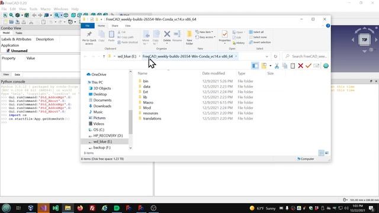The width and height of the screenshot is (379, 213).
Task: Click the Up one level arrow in Explorer
Action: click(104, 56)
